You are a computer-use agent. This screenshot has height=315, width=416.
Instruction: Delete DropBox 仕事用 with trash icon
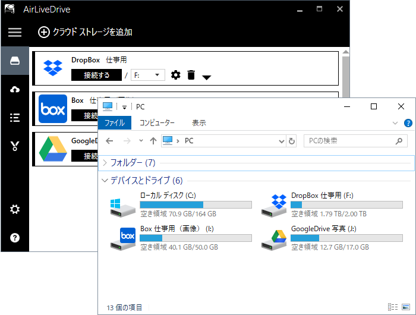[191, 75]
